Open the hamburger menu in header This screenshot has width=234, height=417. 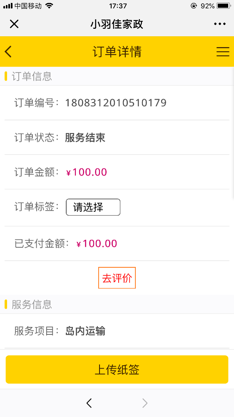pos(223,52)
